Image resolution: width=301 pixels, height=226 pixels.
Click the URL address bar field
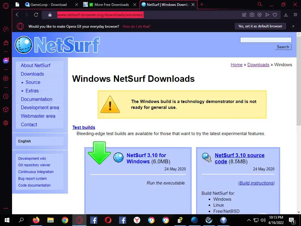pyautogui.click(x=142, y=15)
